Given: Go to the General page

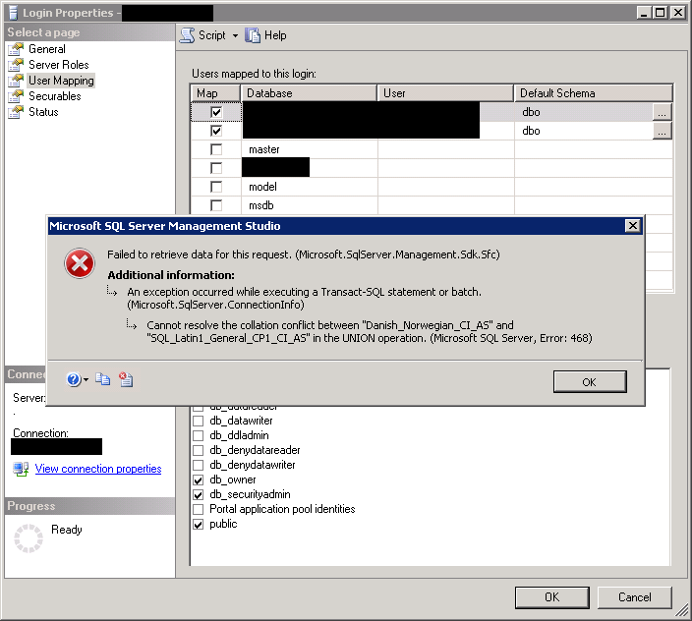Looking at the screenshot, I should (x=47, y=49).
